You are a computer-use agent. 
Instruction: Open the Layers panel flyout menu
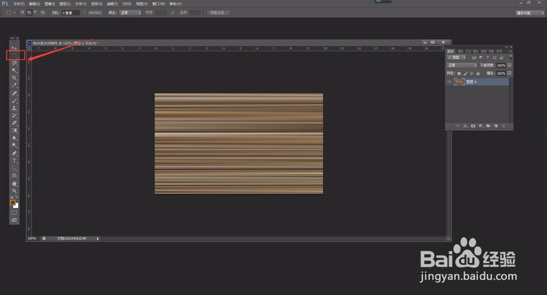510,51
